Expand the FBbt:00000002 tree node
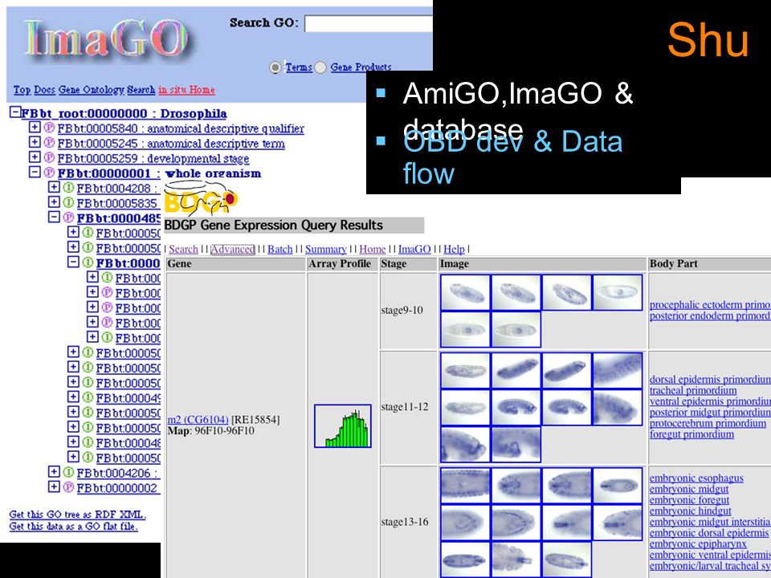The image size is (771, 578). tap(54, 486)
